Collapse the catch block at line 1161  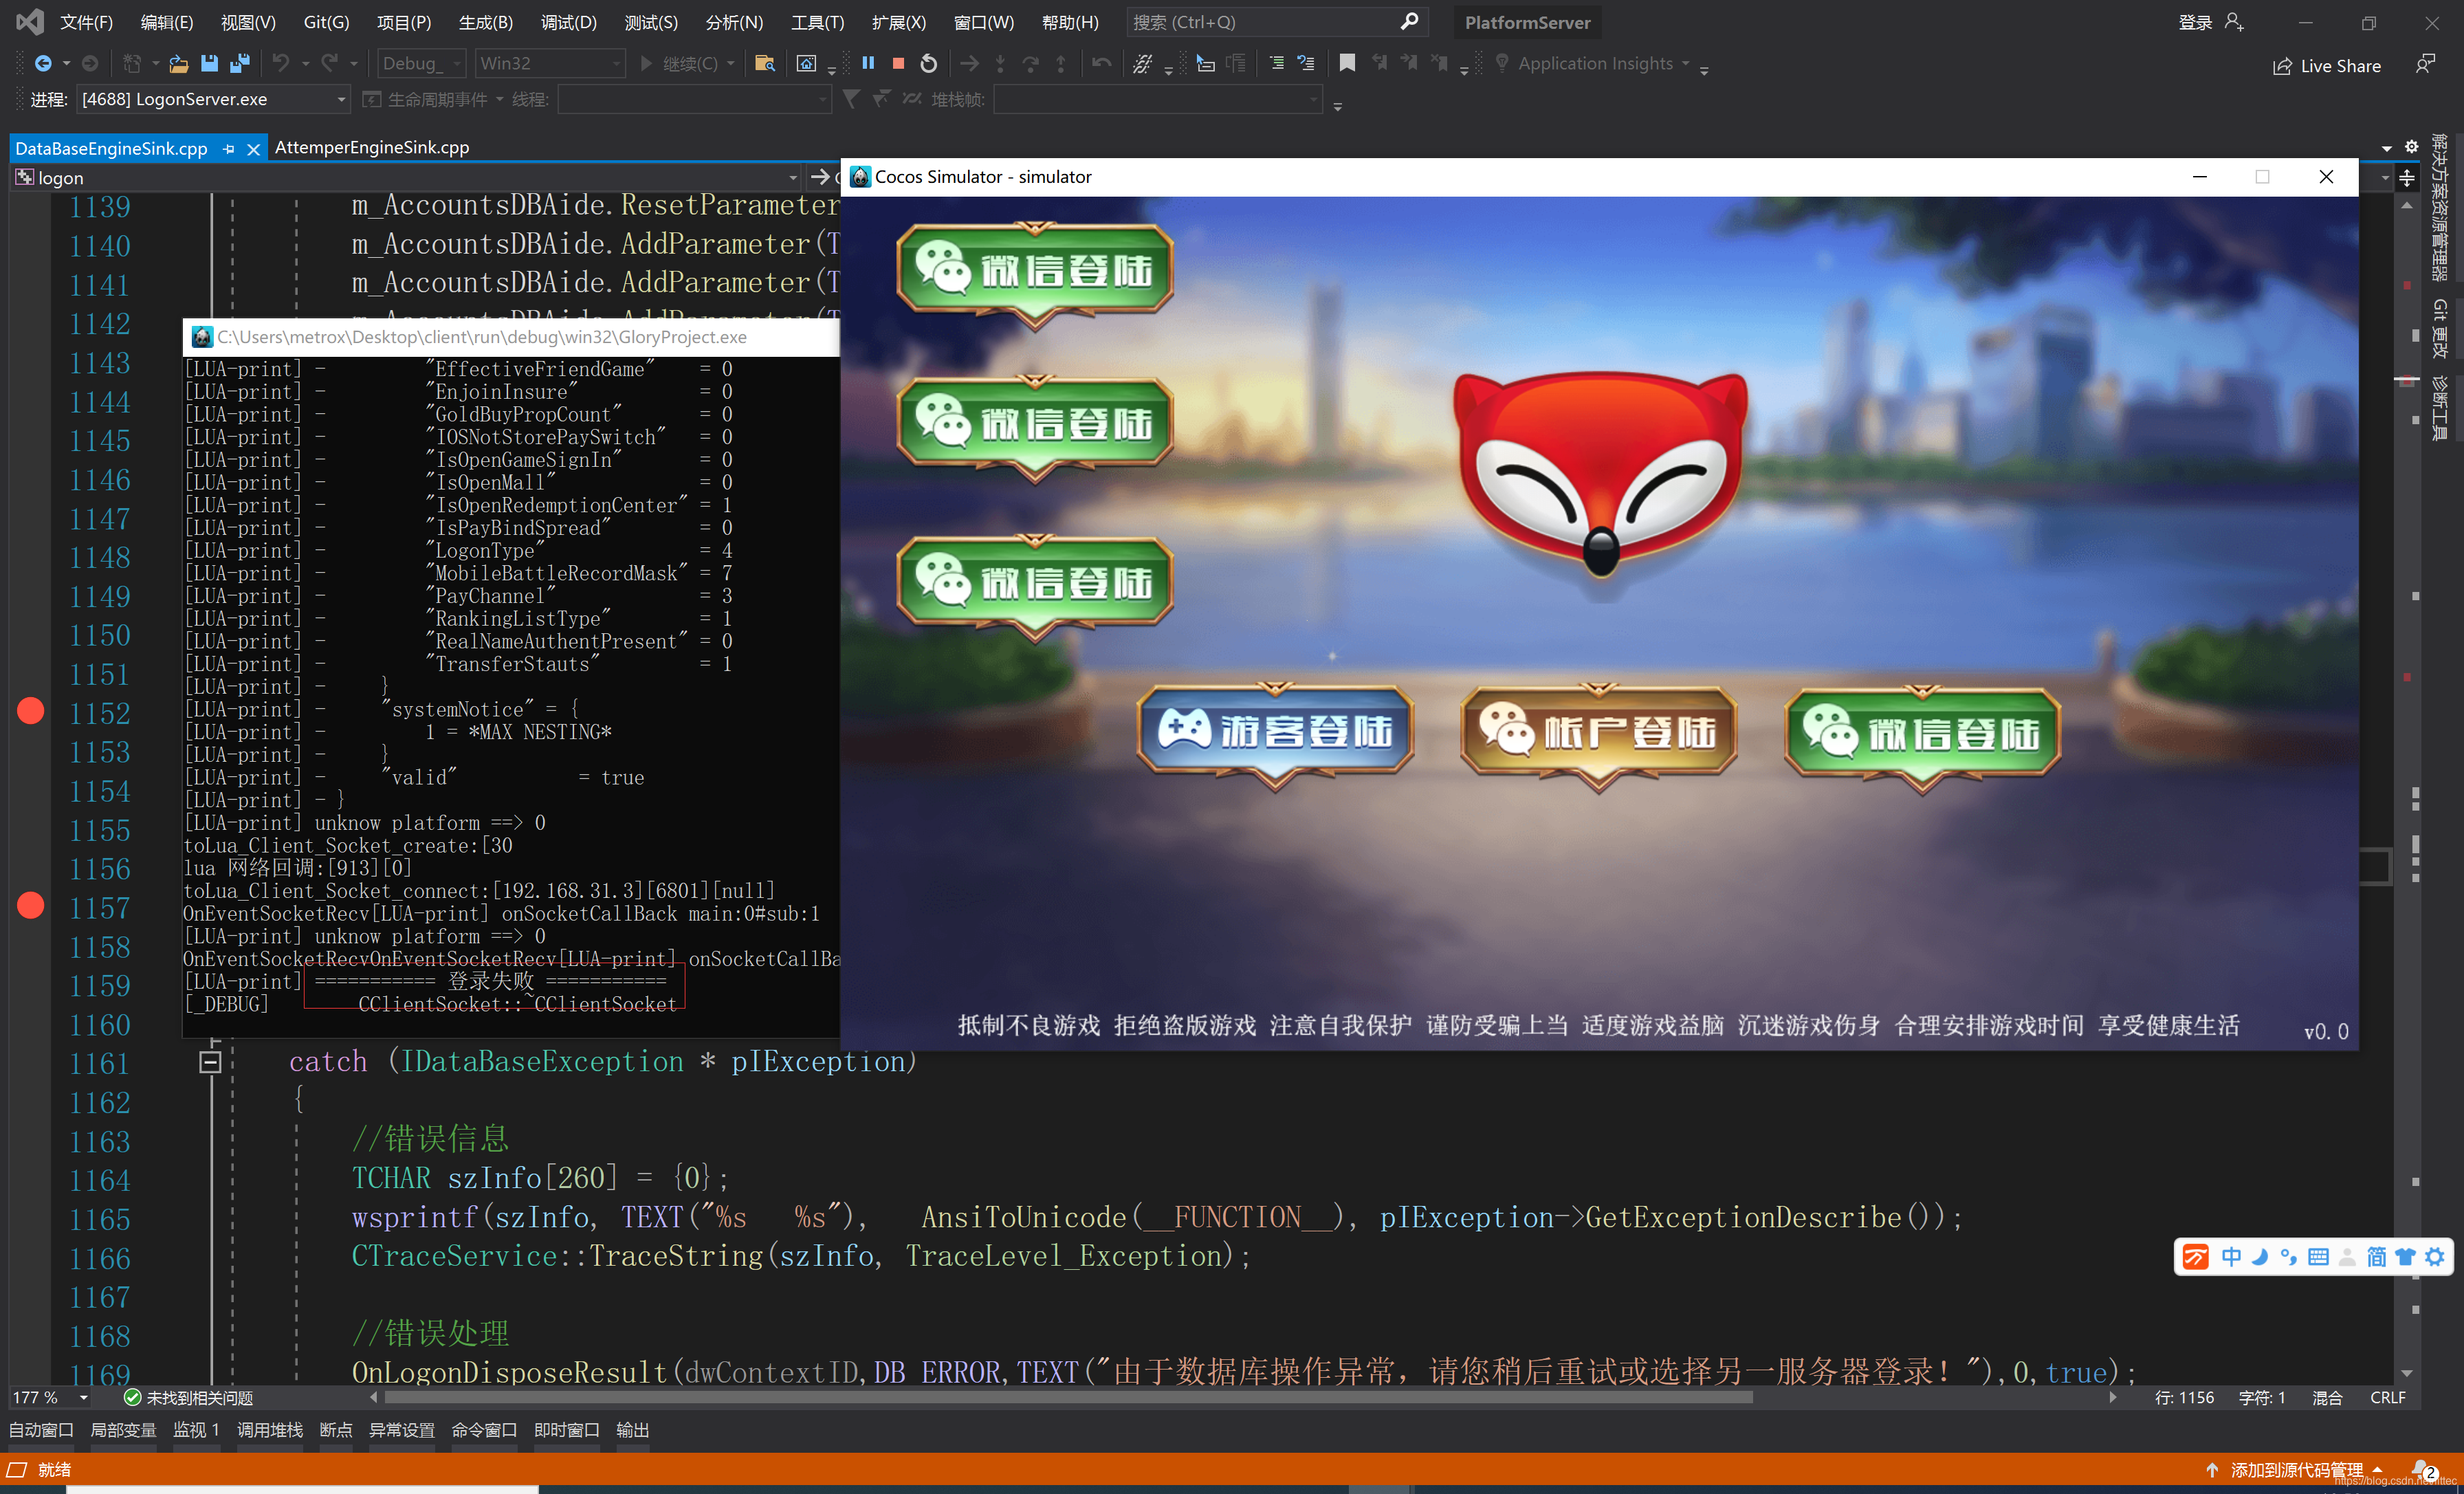pos(210,1062)
